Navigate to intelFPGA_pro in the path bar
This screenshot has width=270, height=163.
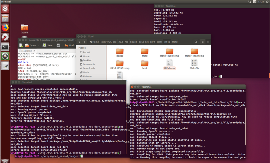tap(109, 42)
